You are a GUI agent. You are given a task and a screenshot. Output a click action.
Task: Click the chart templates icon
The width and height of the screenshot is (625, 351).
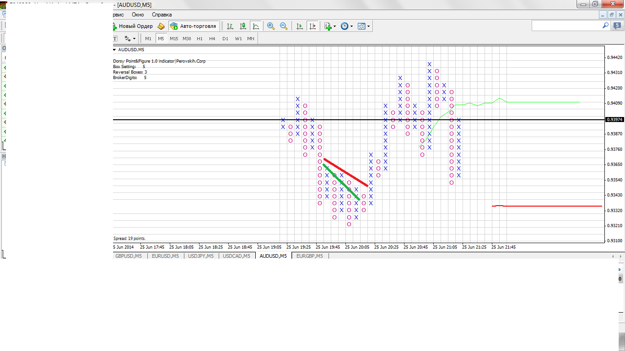(x=361, y=26)
